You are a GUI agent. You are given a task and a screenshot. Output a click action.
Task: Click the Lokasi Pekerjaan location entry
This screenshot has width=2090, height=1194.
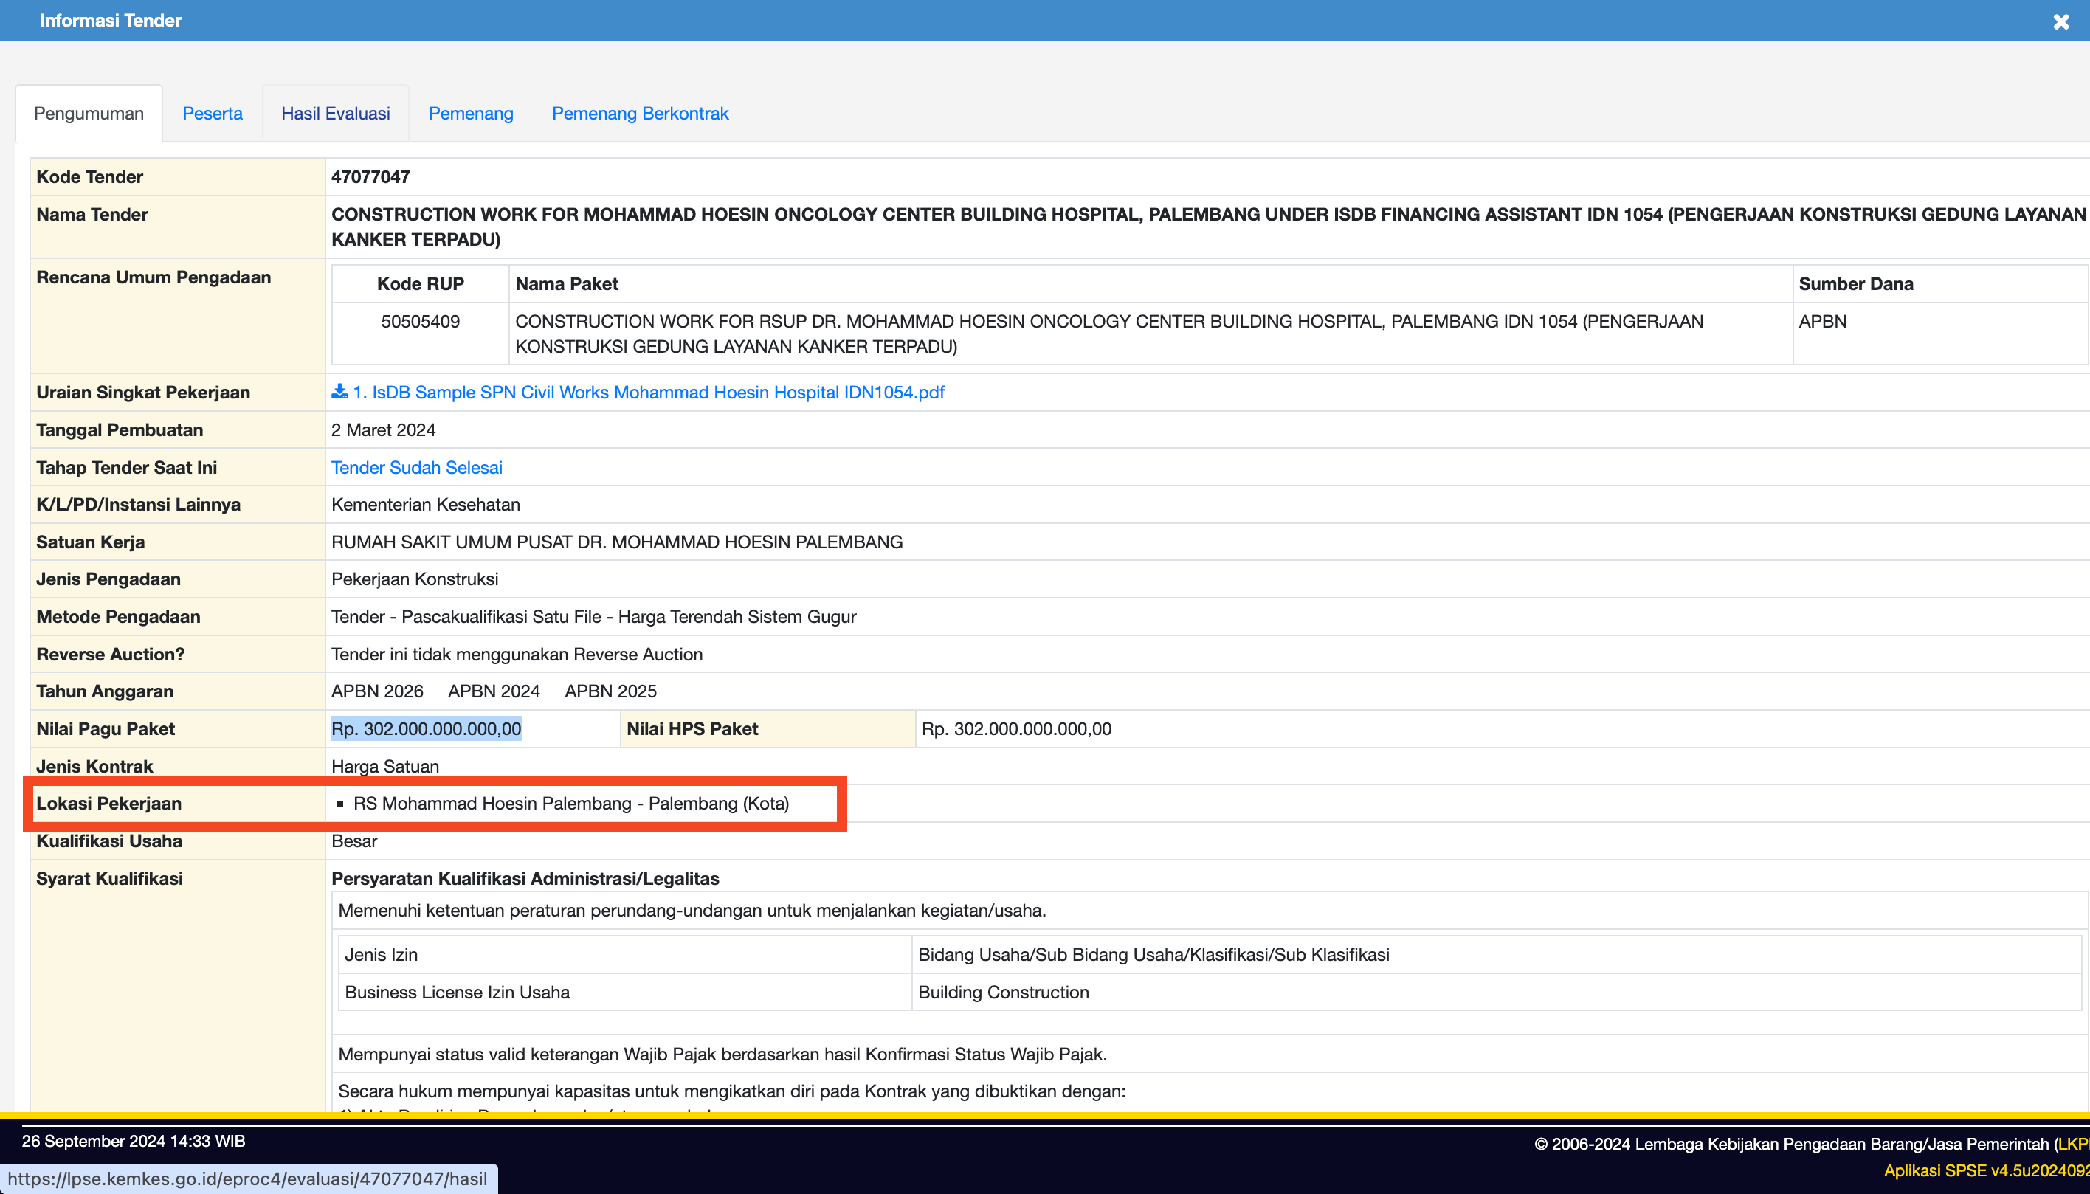pyautogui.click(x=570, y=804)
